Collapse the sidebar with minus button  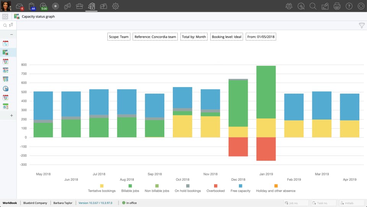tap(11, 35)
